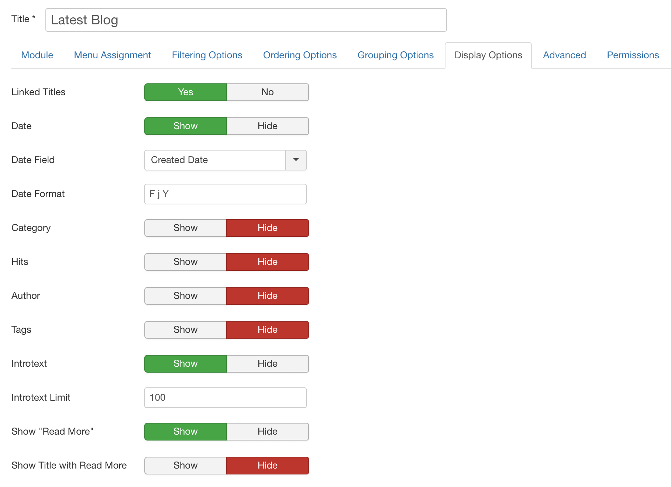
Task: Click the Introtext Limit field
Action: [226, 398]
